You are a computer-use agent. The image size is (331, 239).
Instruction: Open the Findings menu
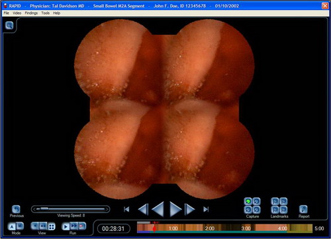31,13
